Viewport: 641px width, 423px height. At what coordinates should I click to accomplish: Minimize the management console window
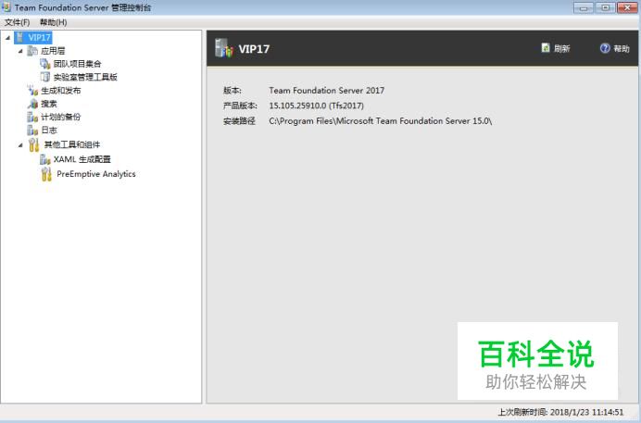point(584,7)
